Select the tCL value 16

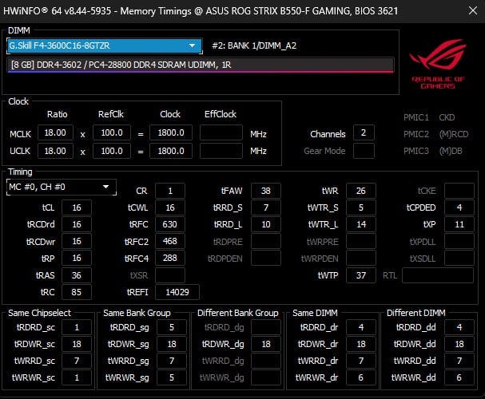tap(77, 207)
